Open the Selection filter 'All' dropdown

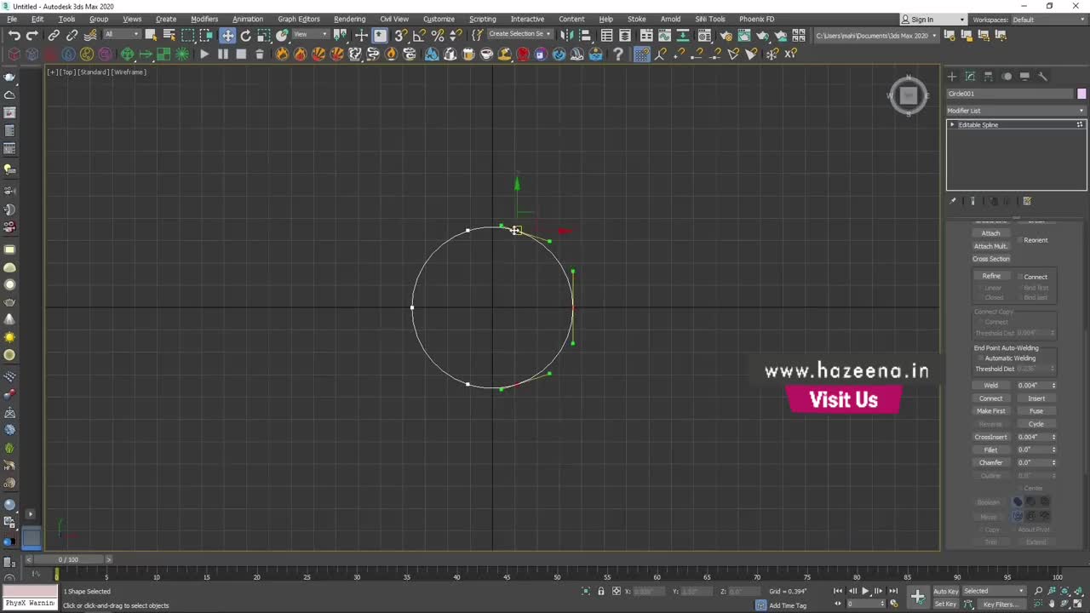point(121,34)
